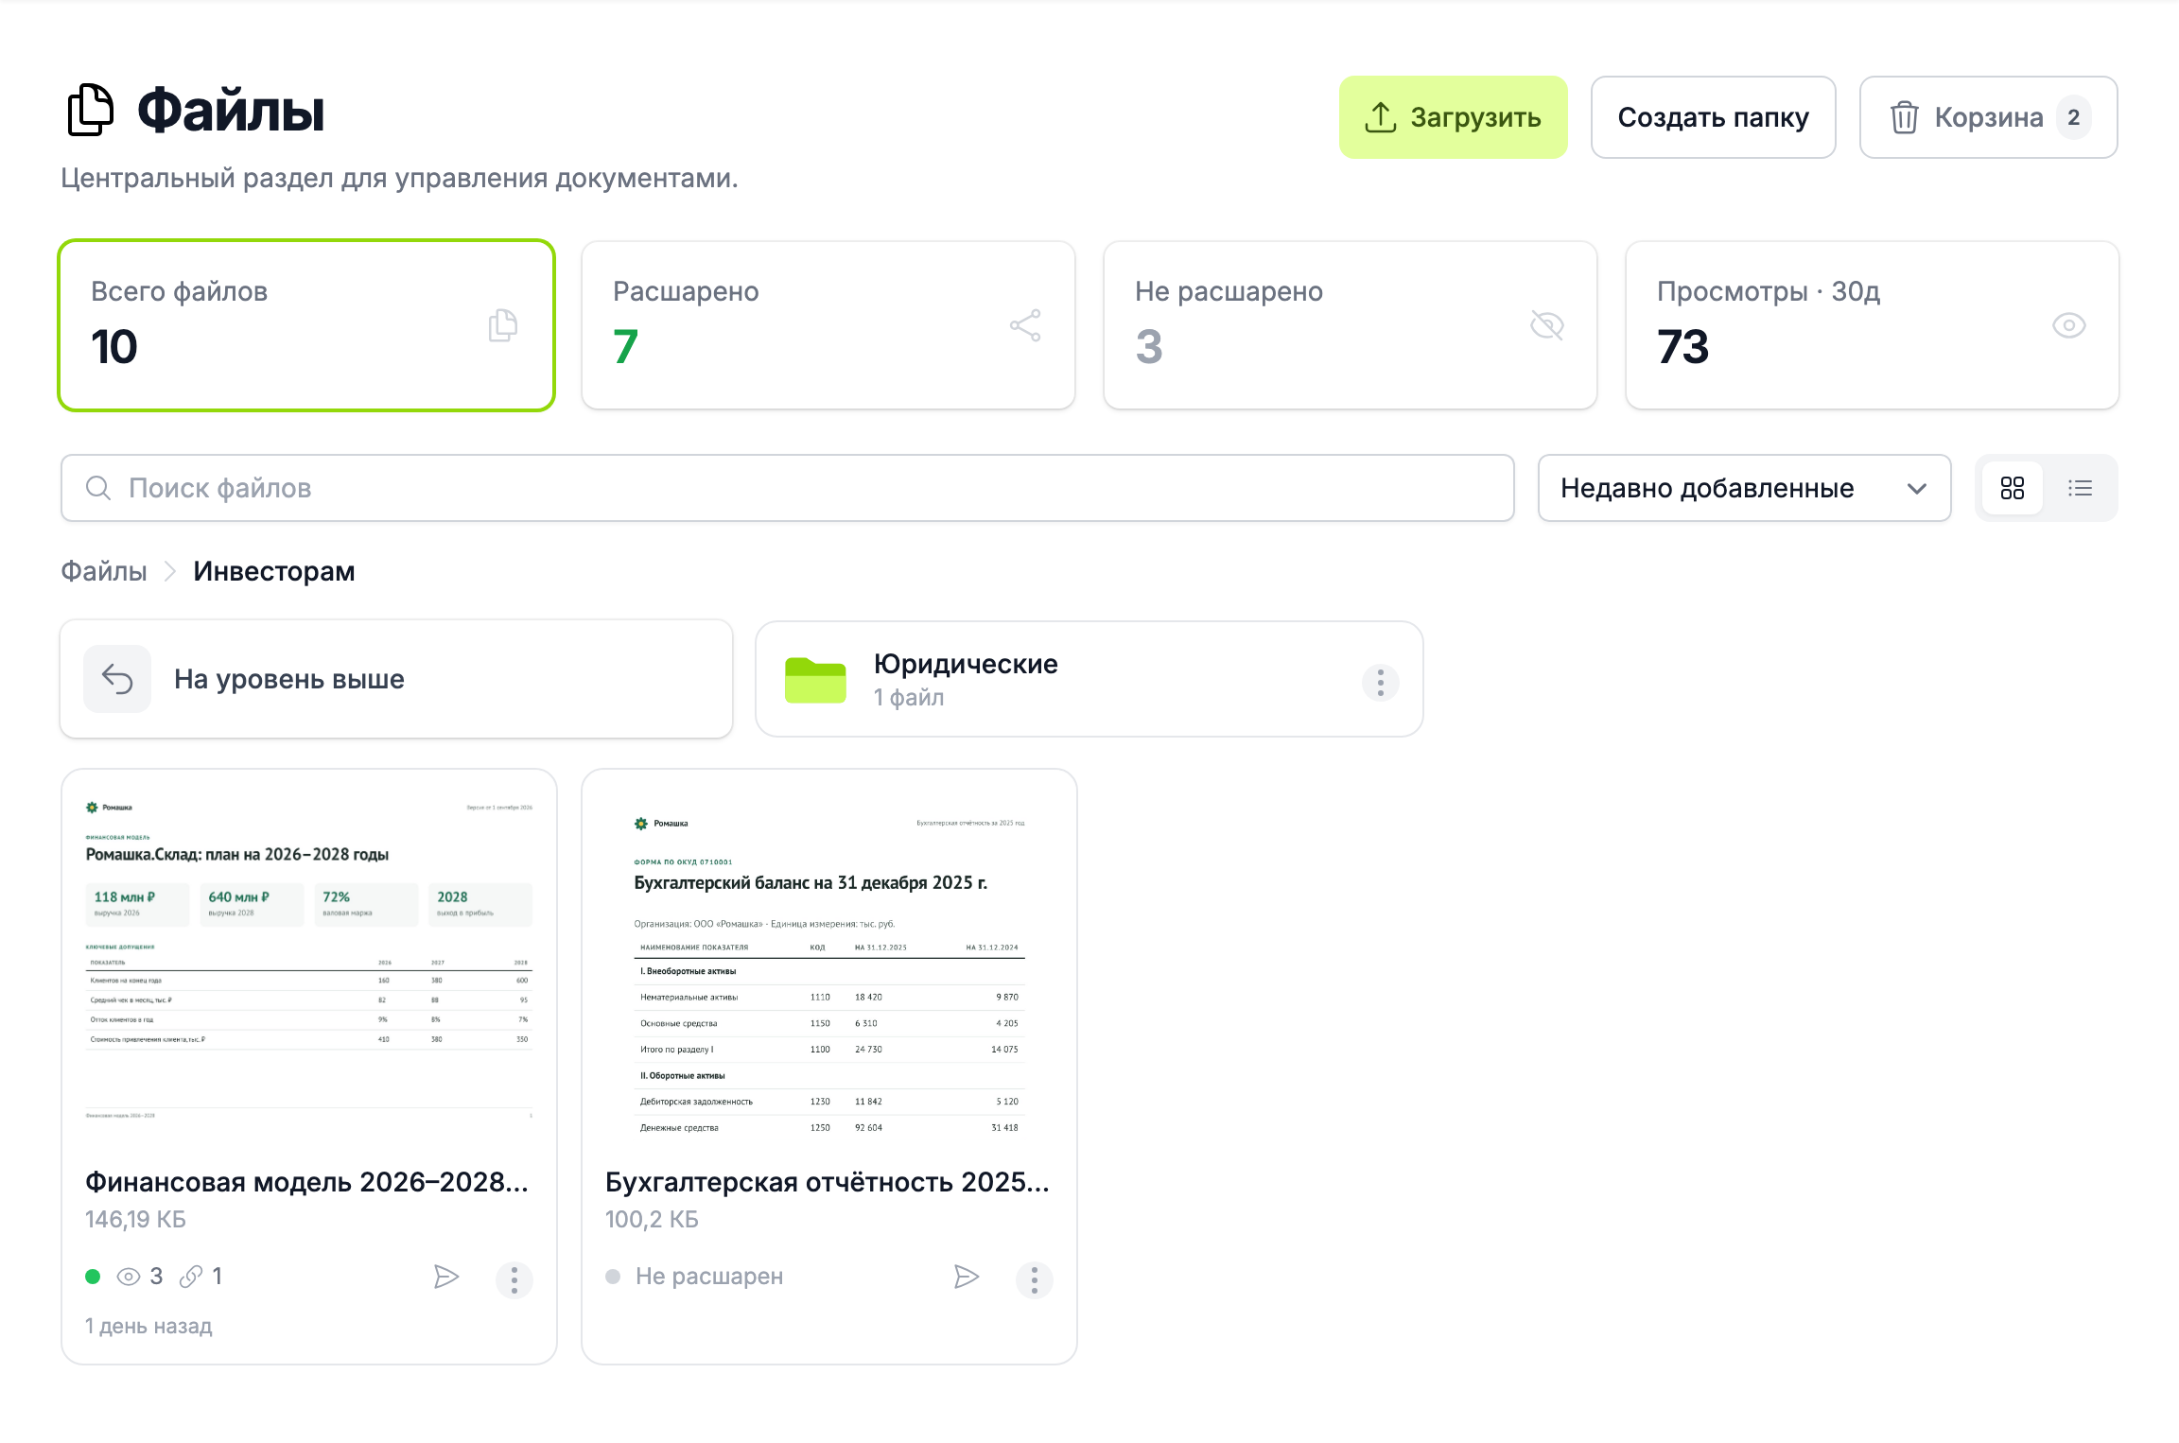Click the share icon in Расшарено card
Viewport: 2179px width, 1443px height.
point(1025,325)
